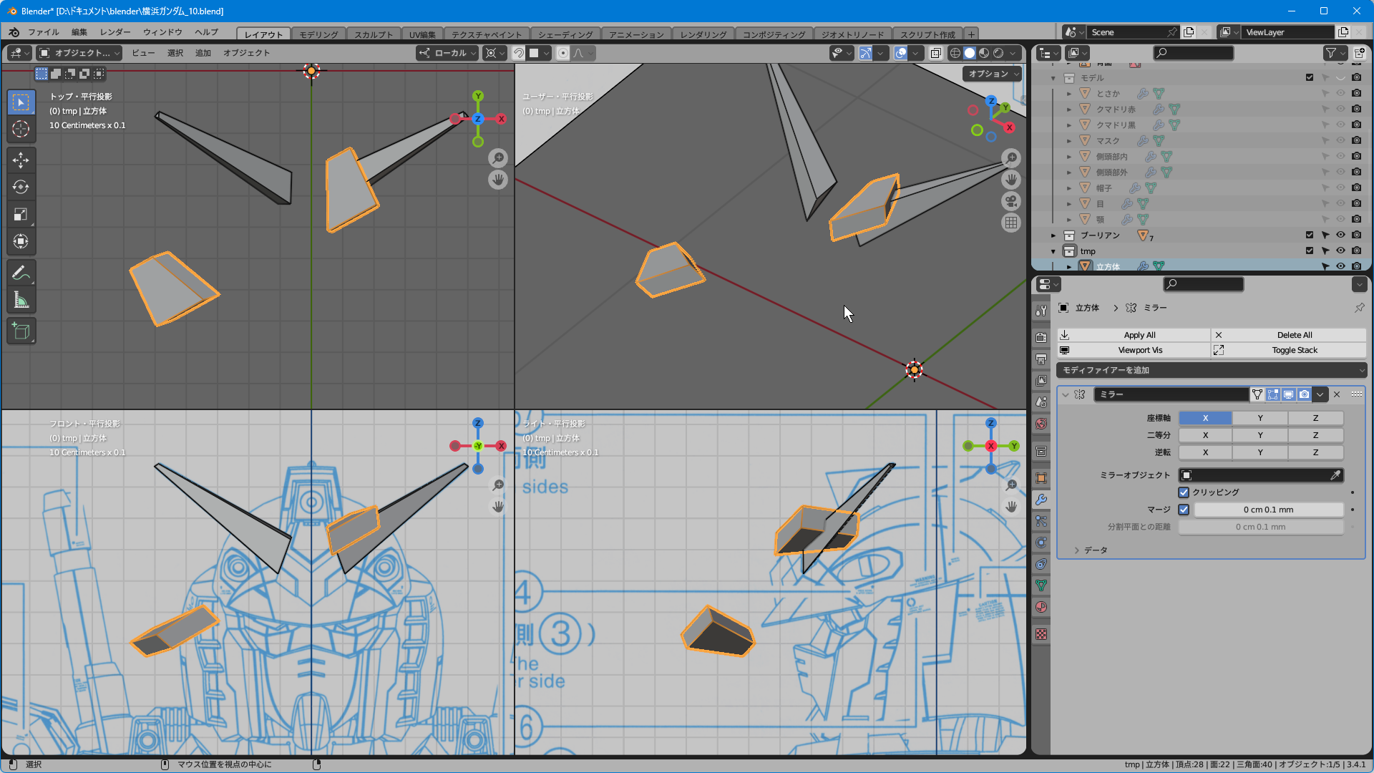1374x773 pixels.
Task: Toggle camera view in user viewport
Action: [1010, 201]
